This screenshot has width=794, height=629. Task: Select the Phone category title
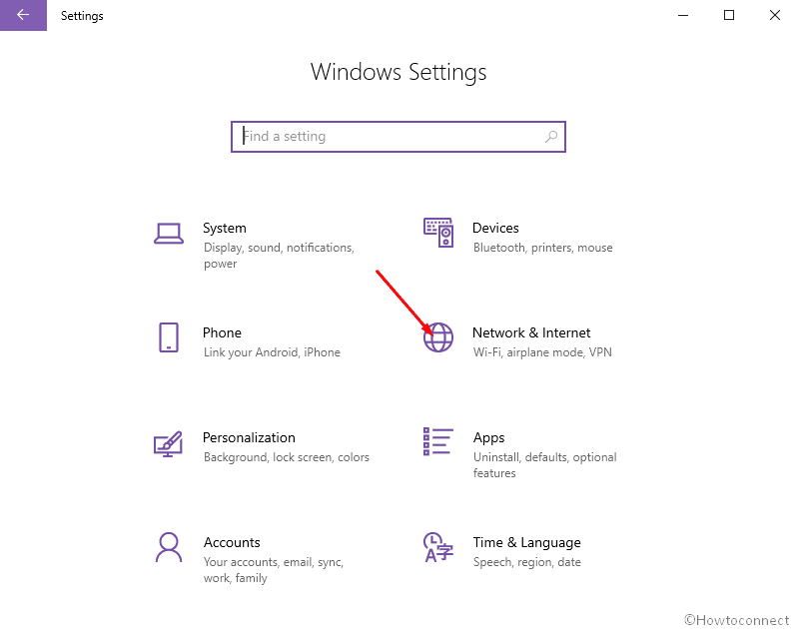click(222, 332)
